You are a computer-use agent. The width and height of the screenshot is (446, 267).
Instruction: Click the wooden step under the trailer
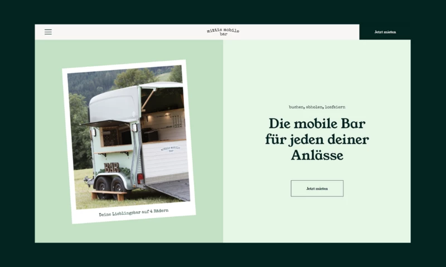109,194
